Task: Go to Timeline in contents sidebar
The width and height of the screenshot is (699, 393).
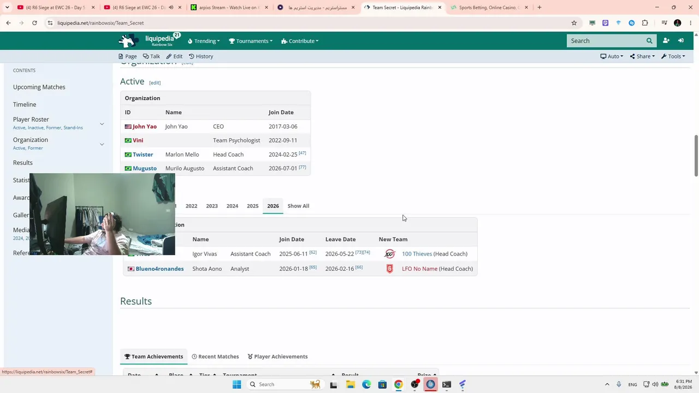Action: 25,104
